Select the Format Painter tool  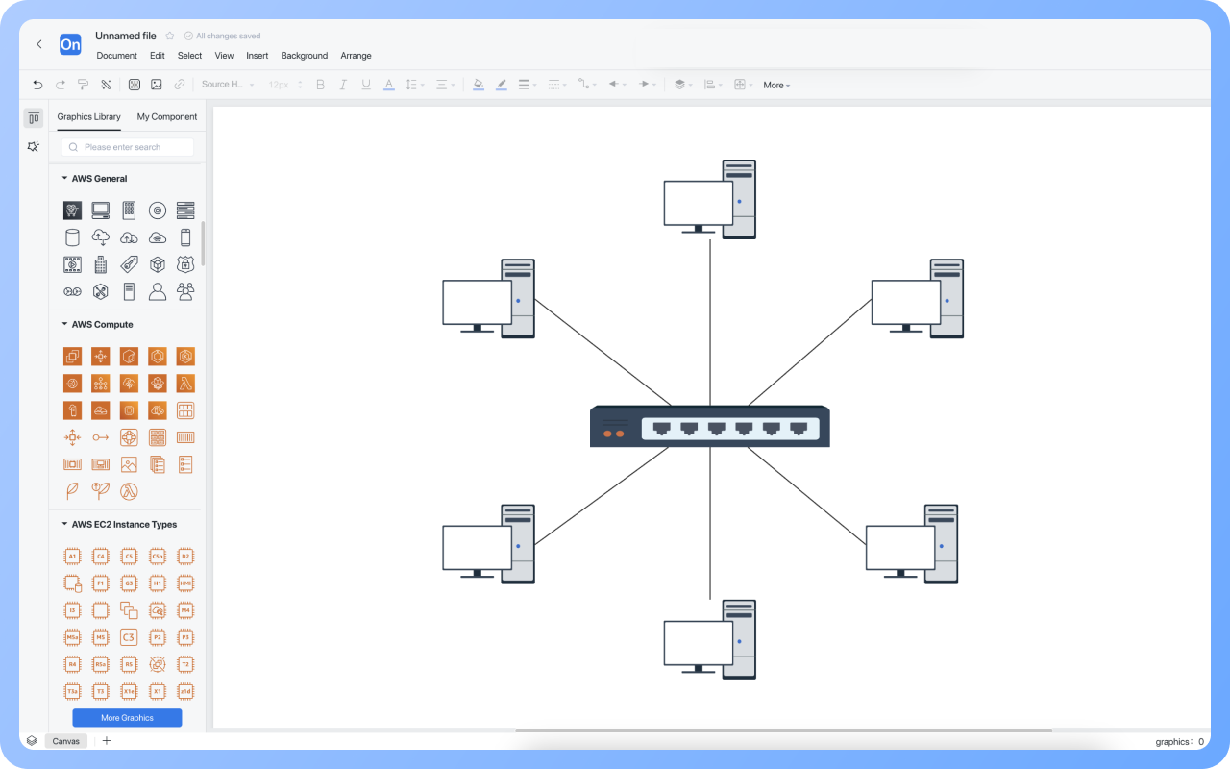[x=84, y=85]
